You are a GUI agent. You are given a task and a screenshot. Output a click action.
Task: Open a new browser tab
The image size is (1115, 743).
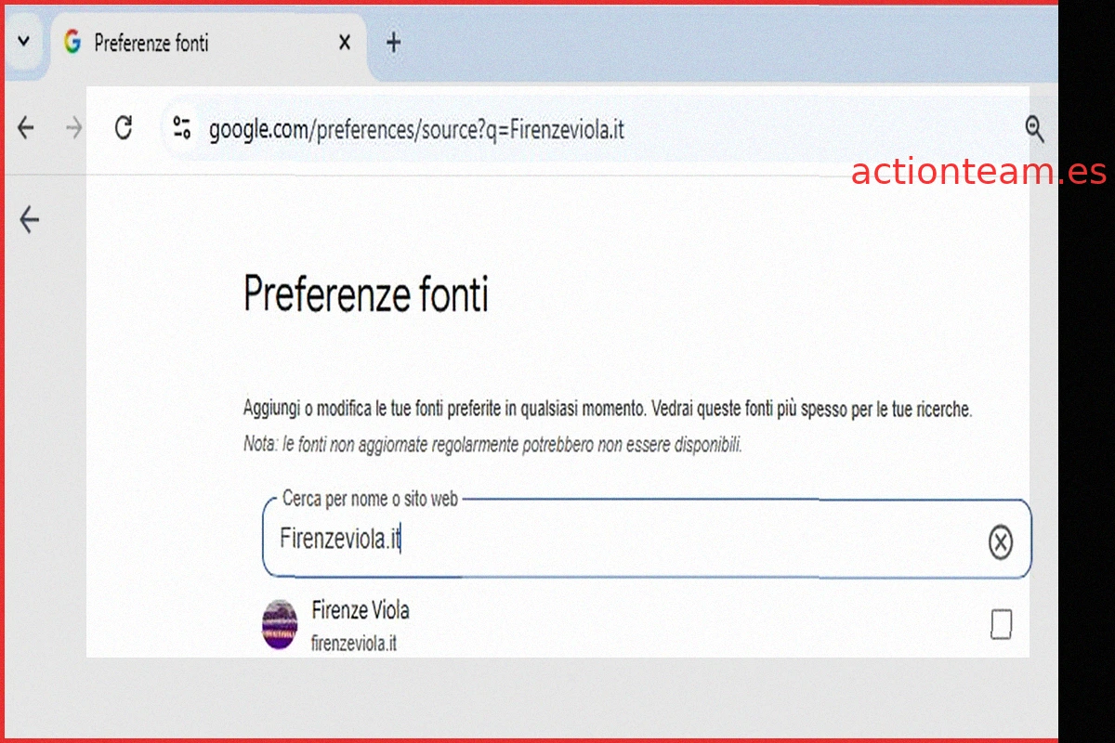point(393,43)
